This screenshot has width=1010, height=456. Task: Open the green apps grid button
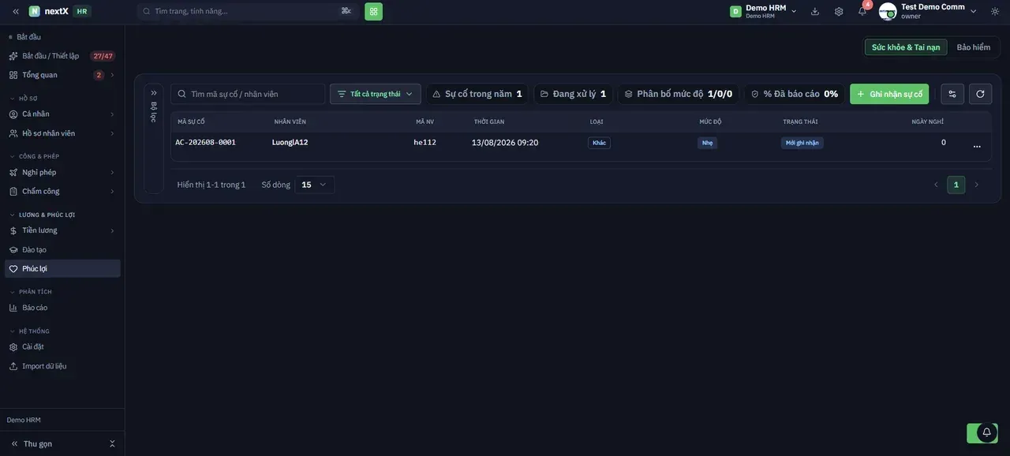click(x=373, y=11)
